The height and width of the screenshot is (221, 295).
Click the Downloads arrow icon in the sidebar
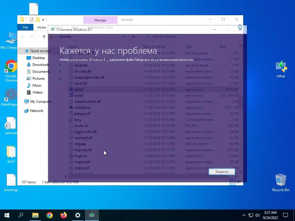(29, 65)
